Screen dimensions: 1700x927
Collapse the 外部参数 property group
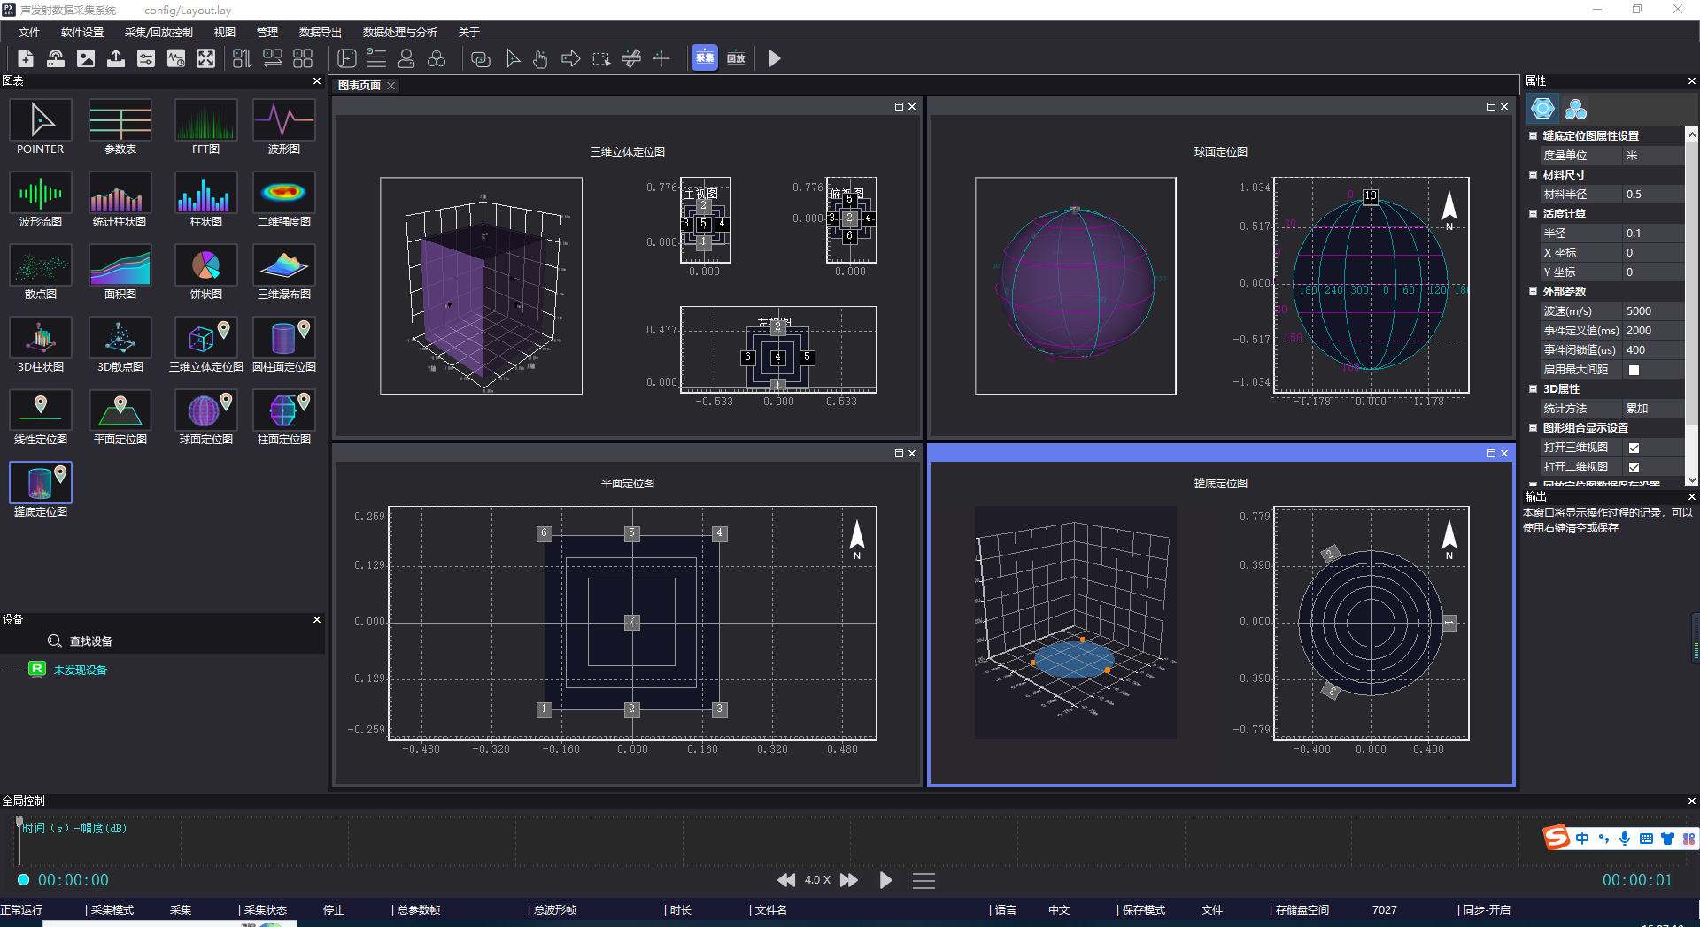1533,292
